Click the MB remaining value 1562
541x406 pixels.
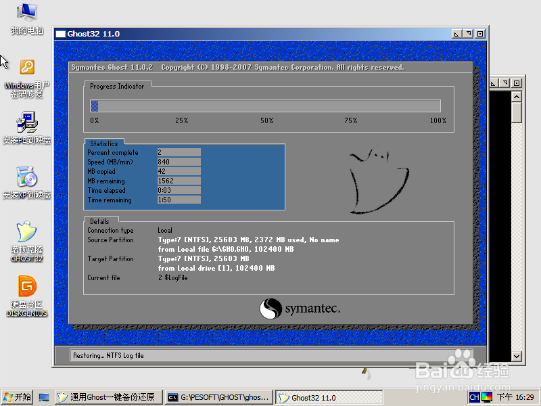(179, 181)
